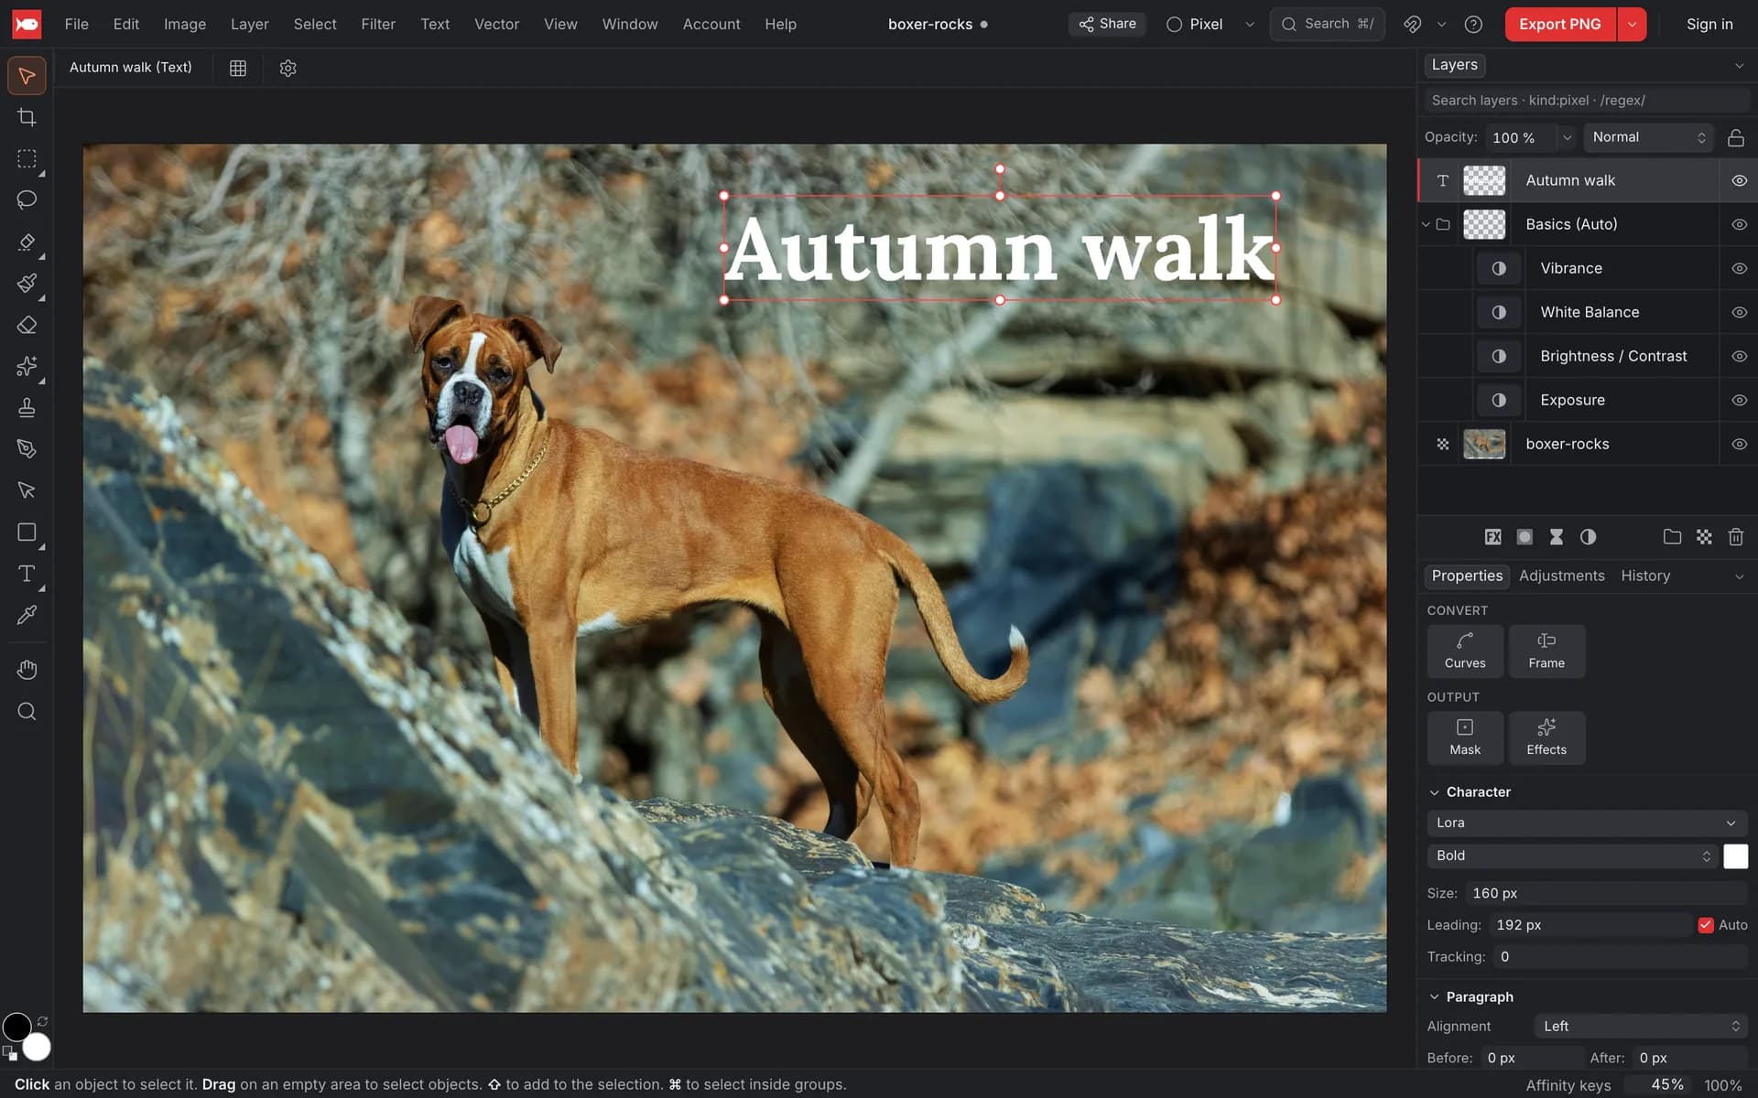Open the Bold font style dropdown
The width and height of the screenshot is (1758, 1098).
(1571, 856)
